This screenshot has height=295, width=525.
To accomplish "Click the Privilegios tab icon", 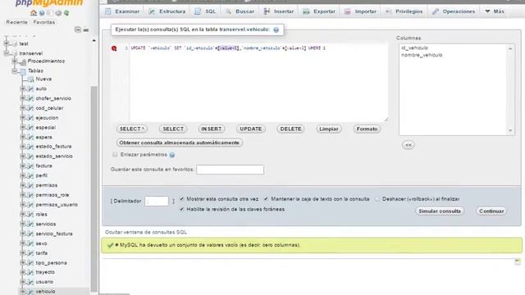I will [388, 11].
